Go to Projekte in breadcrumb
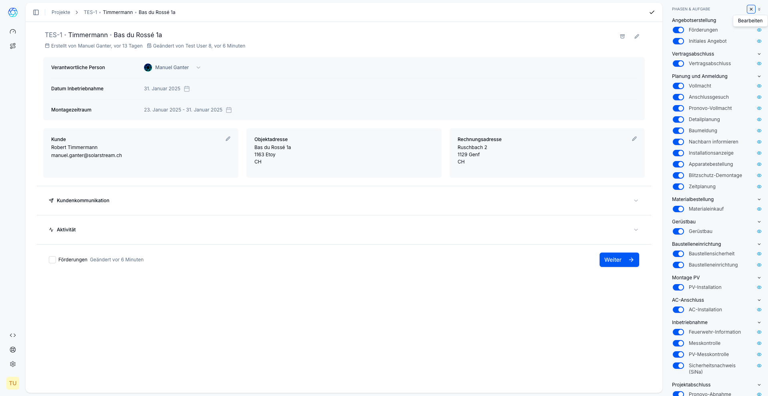 pos(61,12)
